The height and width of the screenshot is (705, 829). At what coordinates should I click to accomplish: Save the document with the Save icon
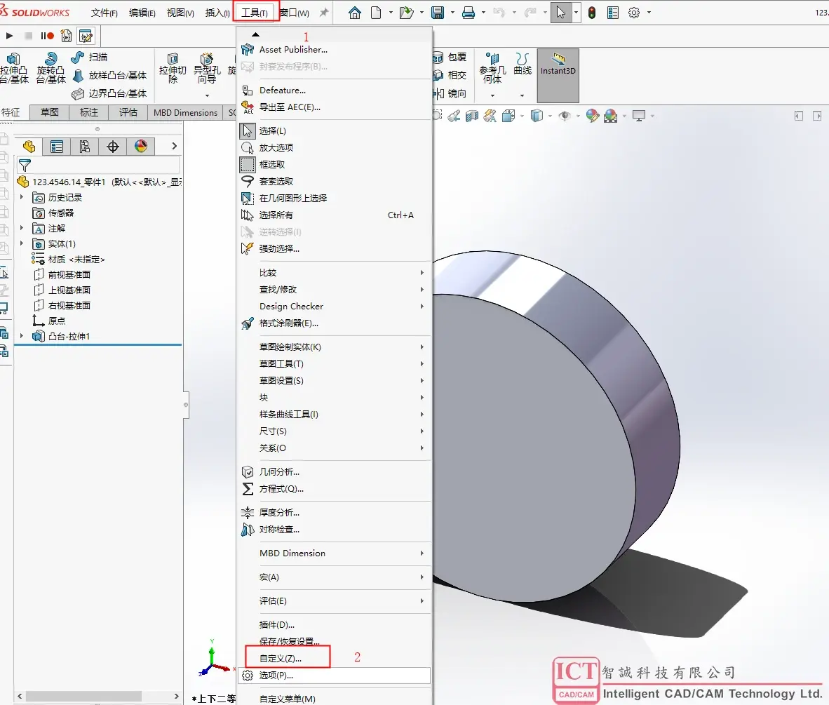(x=437, y=13)
